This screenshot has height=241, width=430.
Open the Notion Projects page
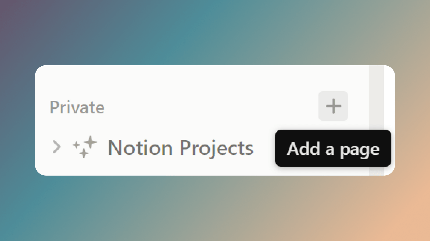click(x=180, y=148)
